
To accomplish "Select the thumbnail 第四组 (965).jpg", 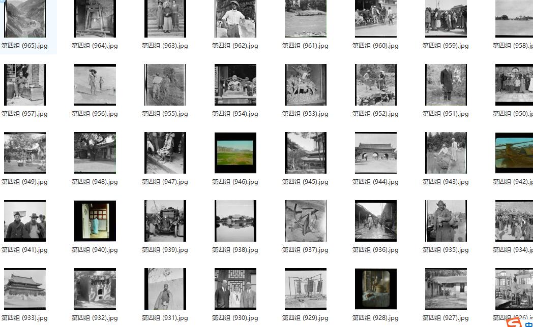I will pyautogui.click(x=25, y=19).
